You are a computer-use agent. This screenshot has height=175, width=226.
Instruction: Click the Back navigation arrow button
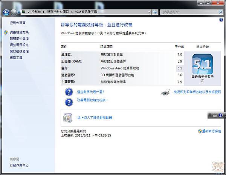[x=6, y=12]
